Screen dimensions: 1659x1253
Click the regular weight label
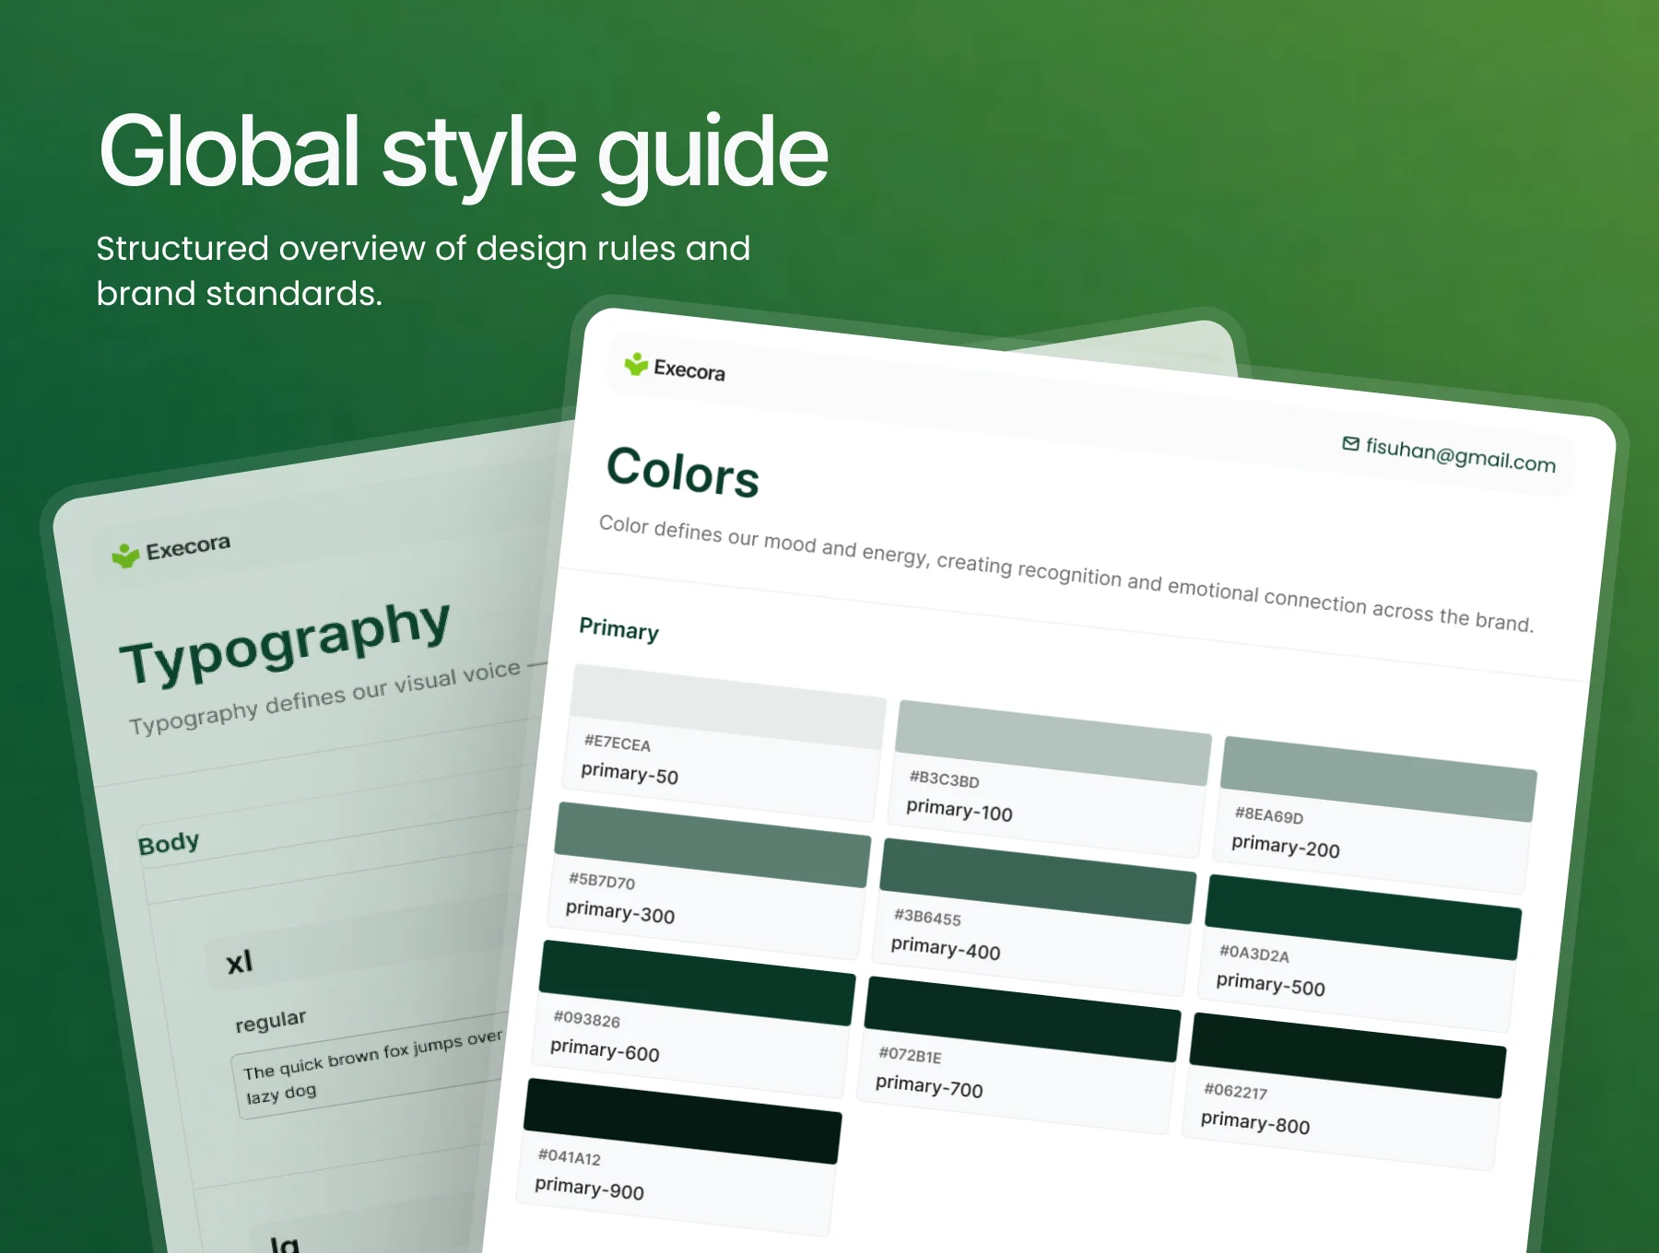[270, 1021]
